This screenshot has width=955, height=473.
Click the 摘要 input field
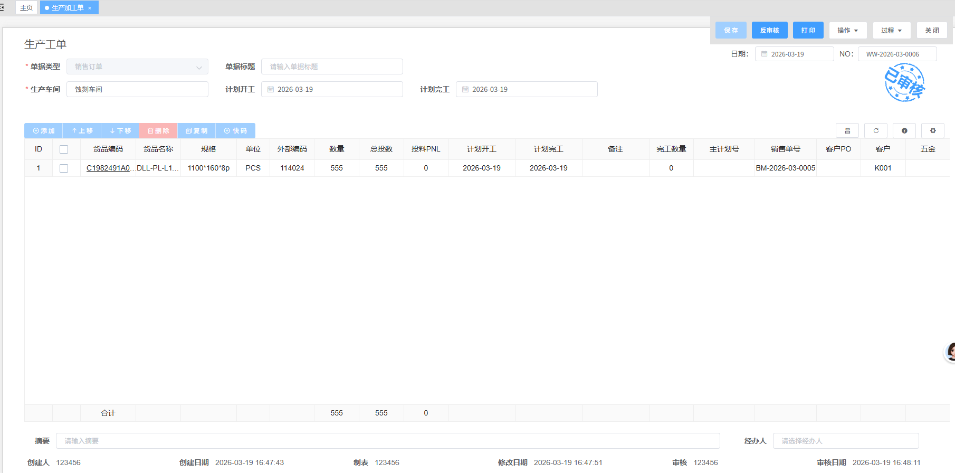pyautogui.click(x=388, y=441)
